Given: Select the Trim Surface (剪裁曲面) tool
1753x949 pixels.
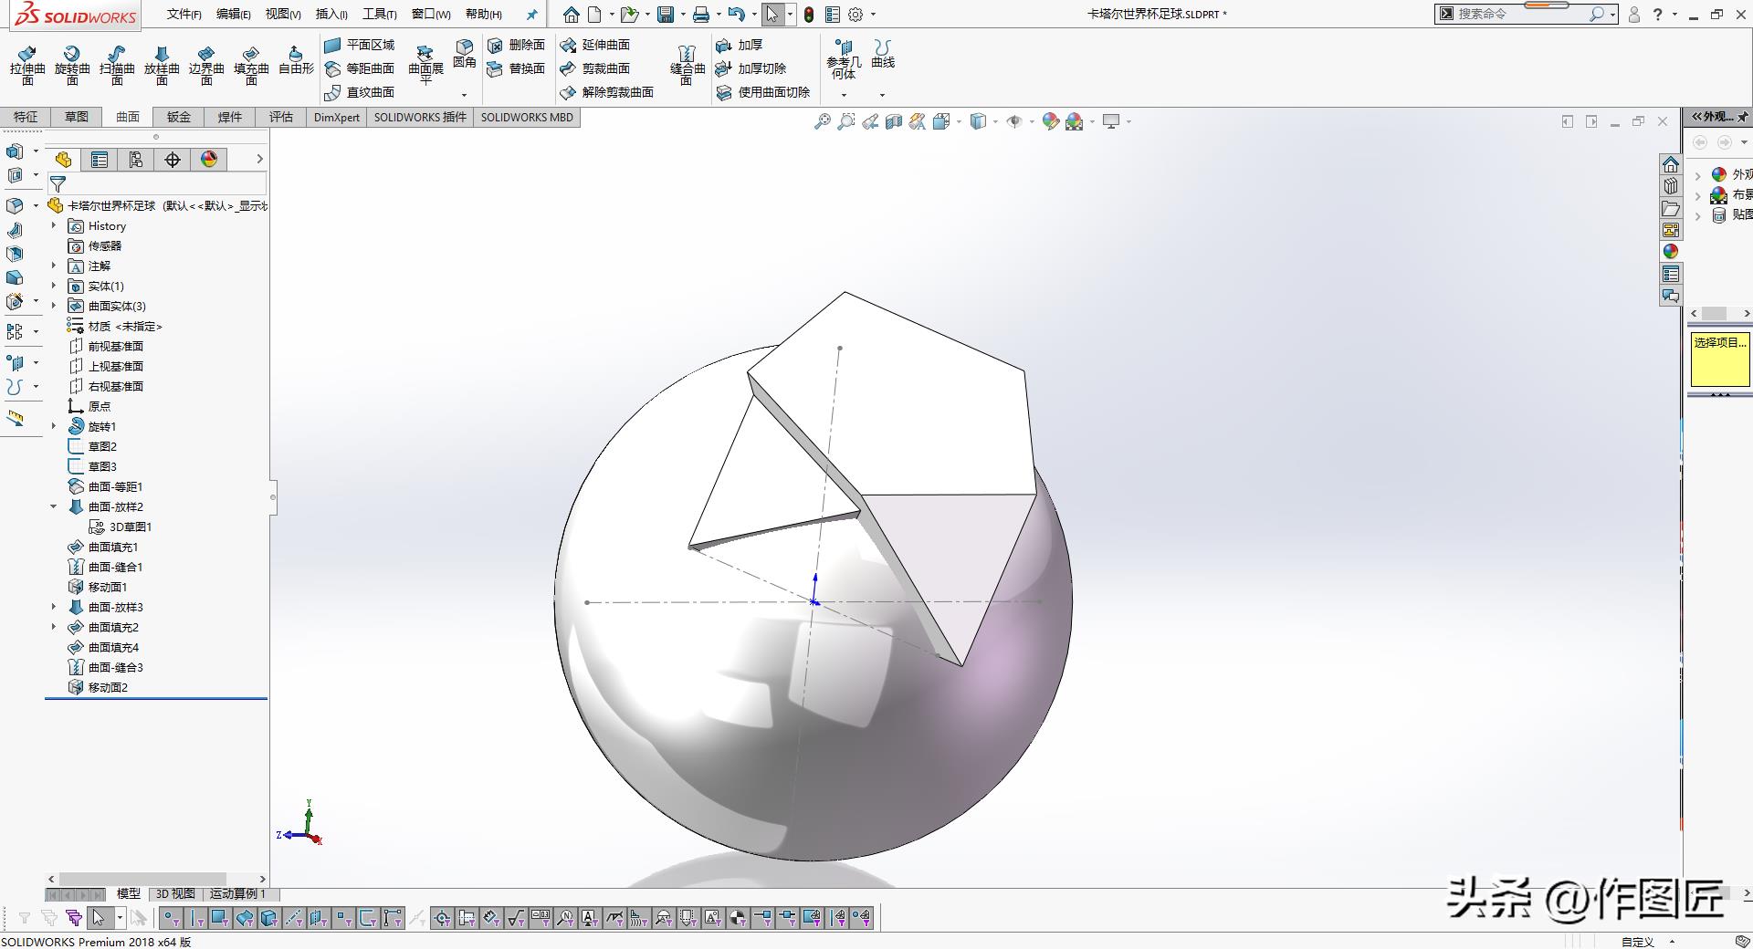Looking at the screenshot, I should 596,68.
